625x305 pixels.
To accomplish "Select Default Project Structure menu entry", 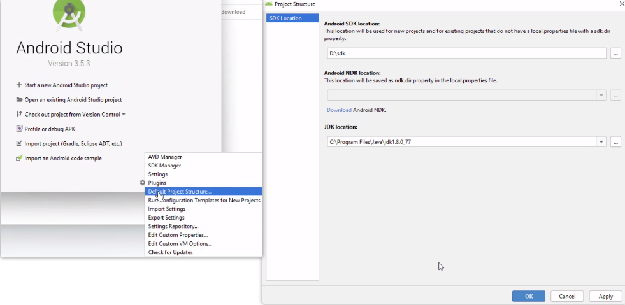I will point(204,192).
